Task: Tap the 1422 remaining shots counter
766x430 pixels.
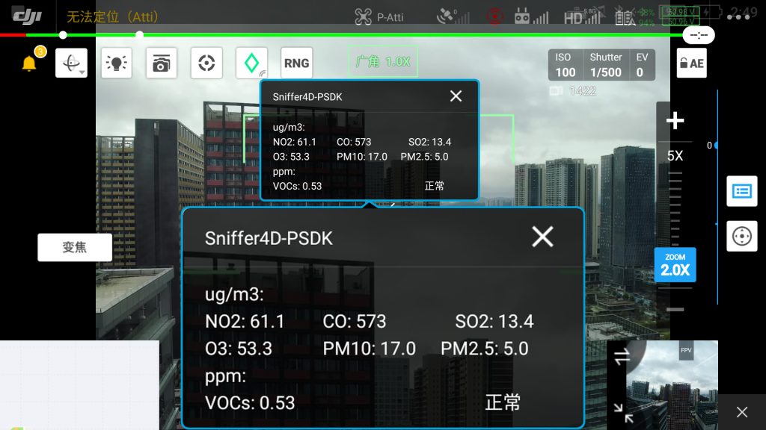Action: coord(582,91)
